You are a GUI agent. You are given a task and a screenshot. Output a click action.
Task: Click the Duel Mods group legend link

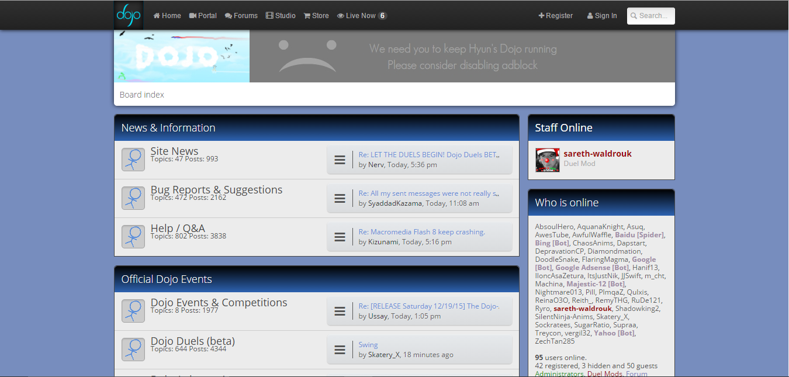point(604,374)
